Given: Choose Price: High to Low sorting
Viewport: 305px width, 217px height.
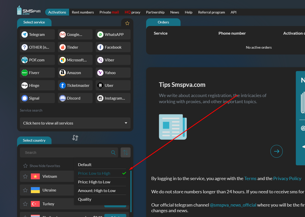Looking at the screenshot, I should pyautogui.click(x=102, y=182).
